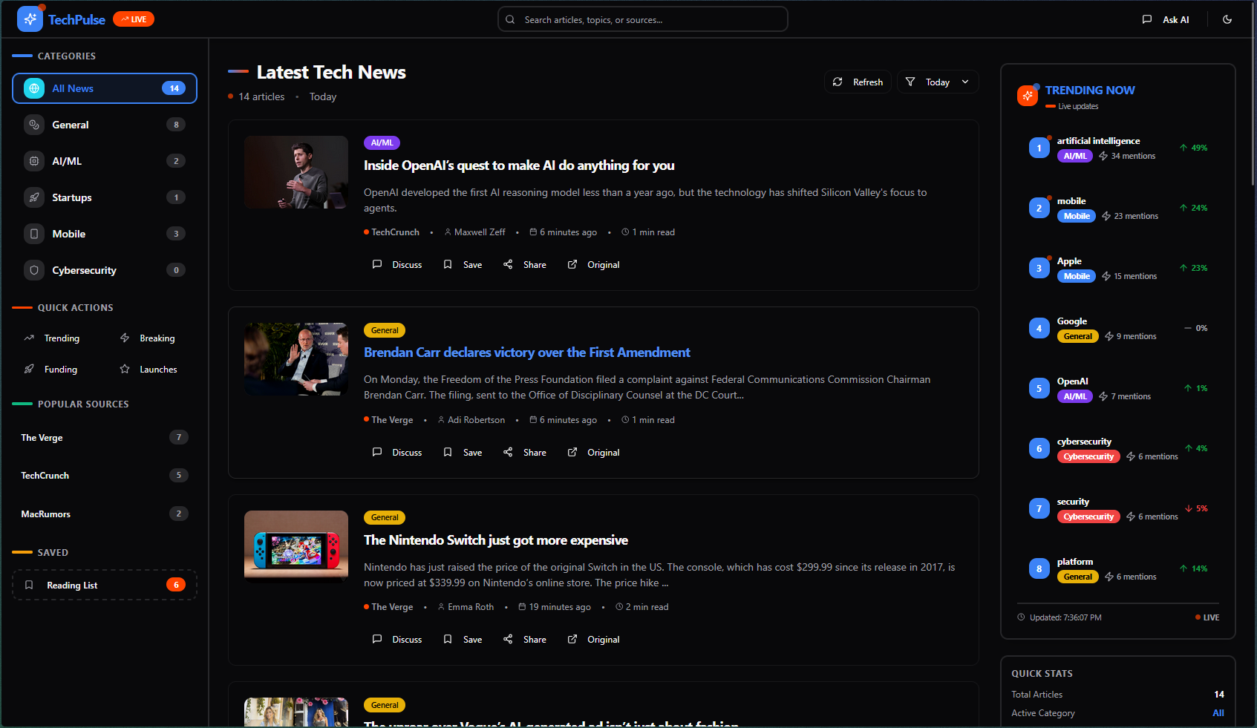Open the Reading List
1257x728 pixels.
[105, 585]
